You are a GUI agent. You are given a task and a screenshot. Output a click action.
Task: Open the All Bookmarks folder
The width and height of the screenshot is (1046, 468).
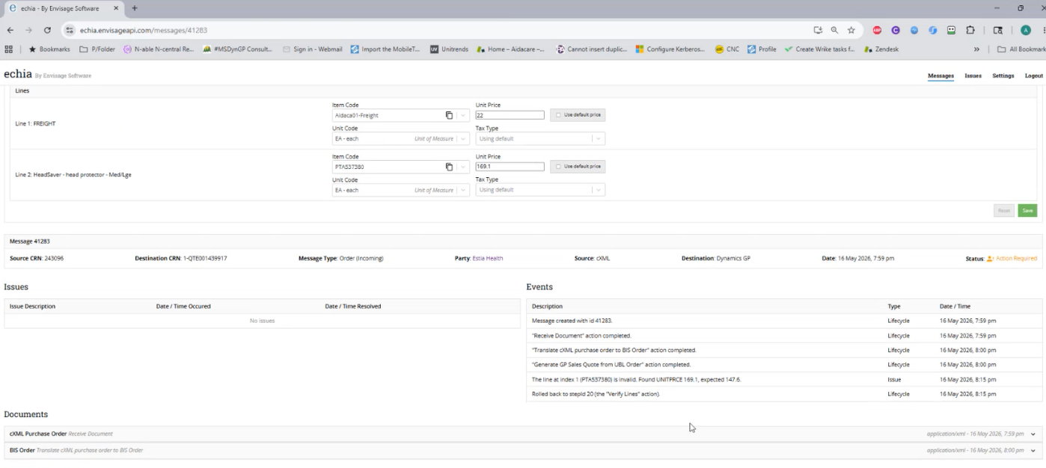1021,49
